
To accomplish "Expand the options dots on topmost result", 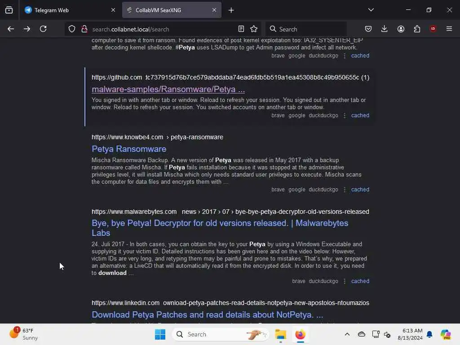I will point(345,55).
